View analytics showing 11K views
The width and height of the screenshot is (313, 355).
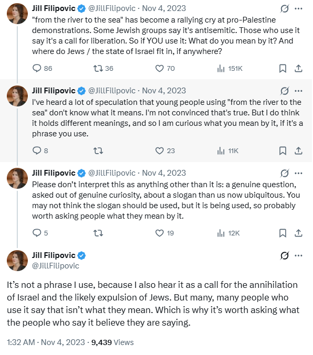(x=228, y=151)
